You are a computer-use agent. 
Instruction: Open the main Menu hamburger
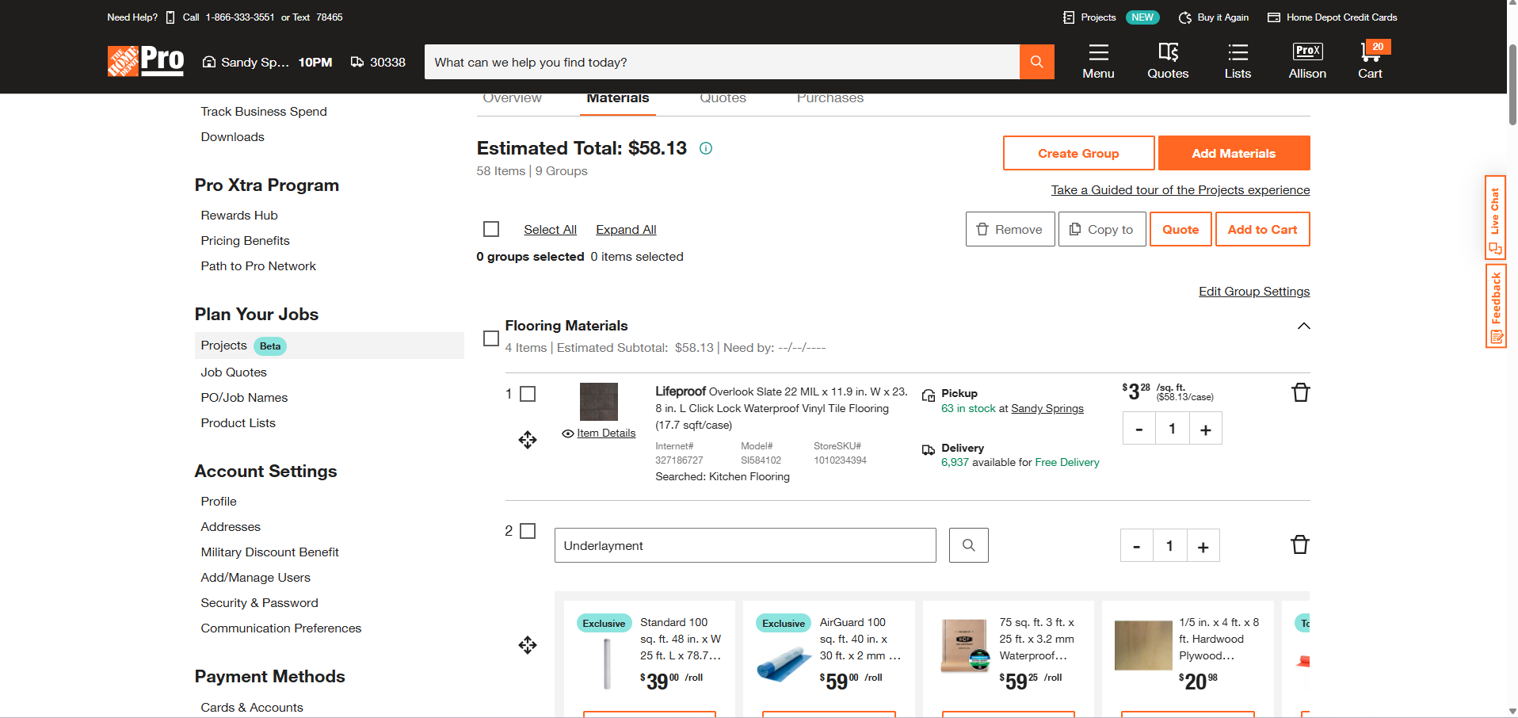point(1098,61)
